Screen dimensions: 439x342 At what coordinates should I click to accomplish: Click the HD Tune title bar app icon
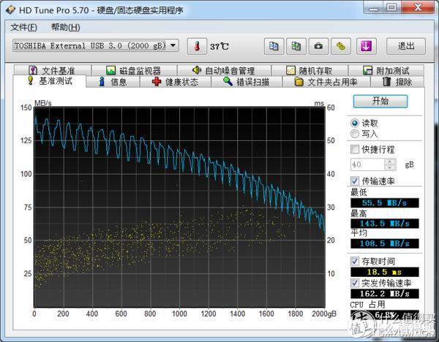coord(10,10)
